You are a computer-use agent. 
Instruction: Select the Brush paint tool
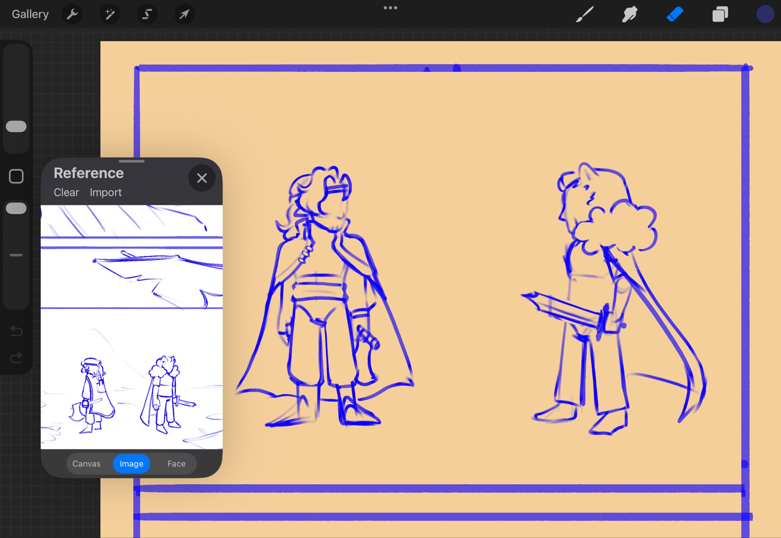(584, 14)
